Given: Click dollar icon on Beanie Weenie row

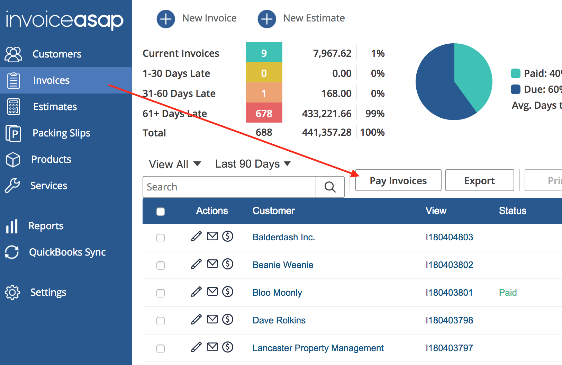Looking at the screenshot, I should [228, 264].
